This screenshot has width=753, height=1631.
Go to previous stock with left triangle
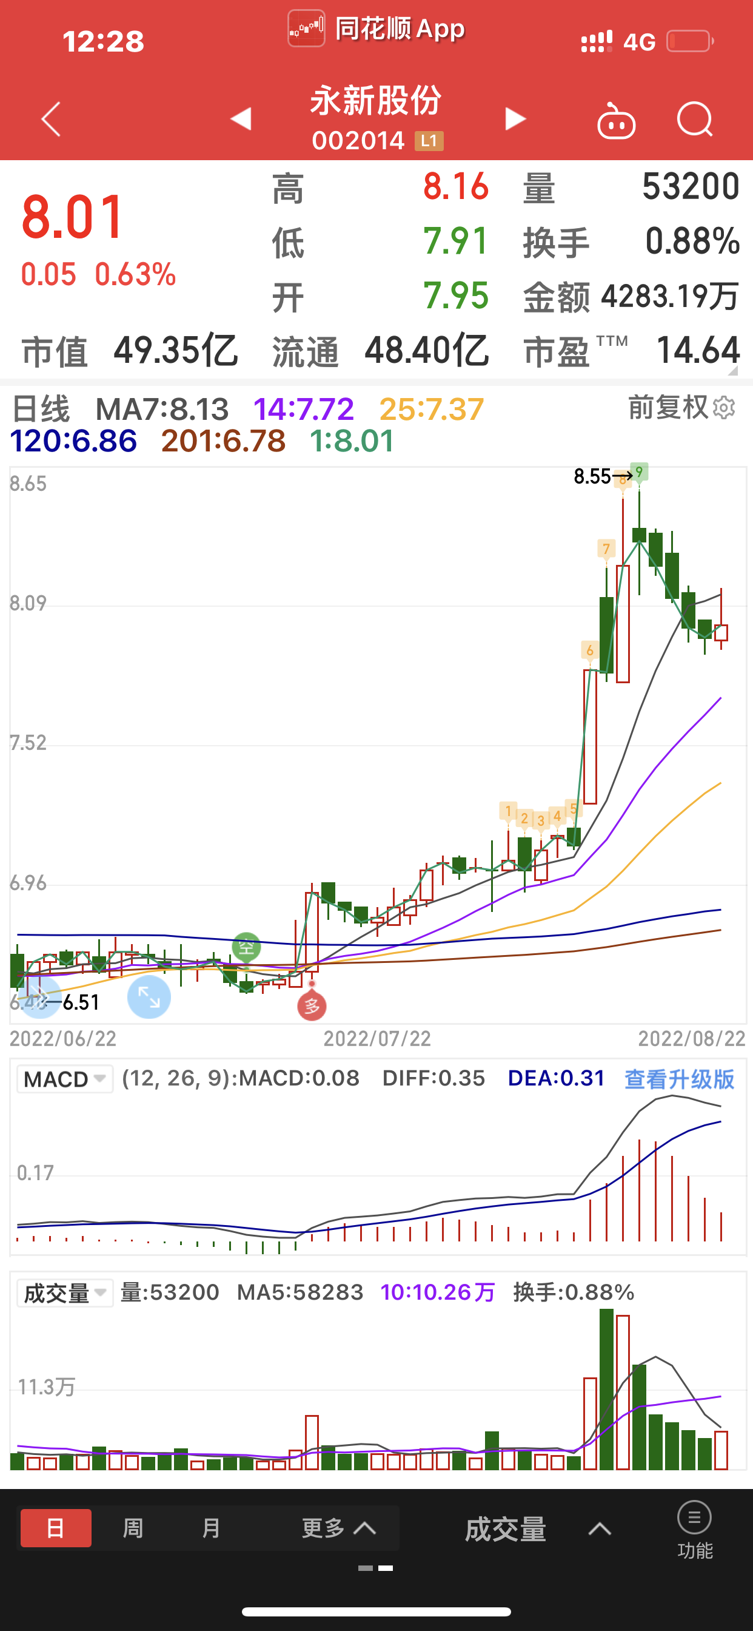click(241, 118)
